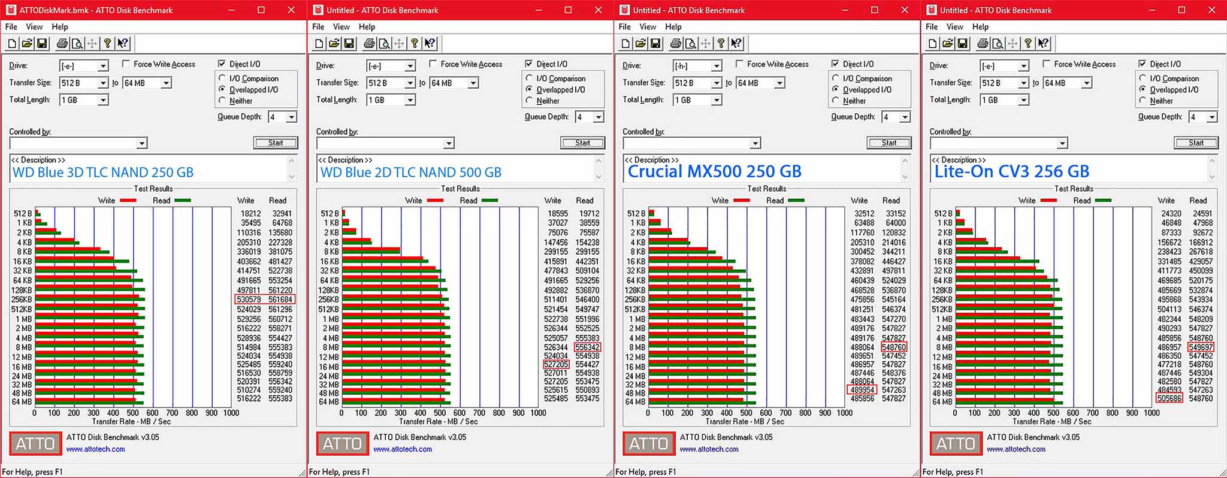
Task: Click ATTO logo in Lite-On CV3 window
Action: pyautogui.click(x=956, y=443)
